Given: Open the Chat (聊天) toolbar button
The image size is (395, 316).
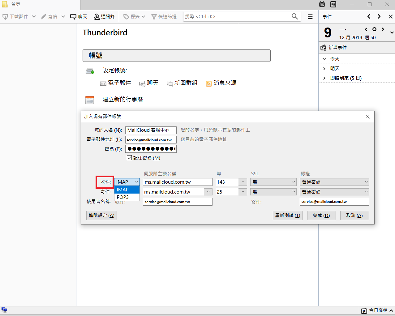Looking at the screenshot, I should [x=79, y=17].
